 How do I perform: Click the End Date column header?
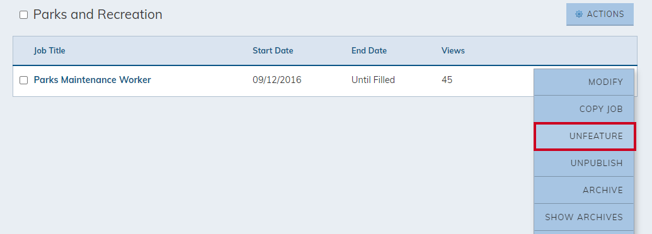tap(369, 50)
